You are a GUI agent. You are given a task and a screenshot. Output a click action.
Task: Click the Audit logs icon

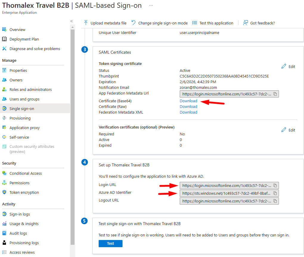click(x=4, y=233)
